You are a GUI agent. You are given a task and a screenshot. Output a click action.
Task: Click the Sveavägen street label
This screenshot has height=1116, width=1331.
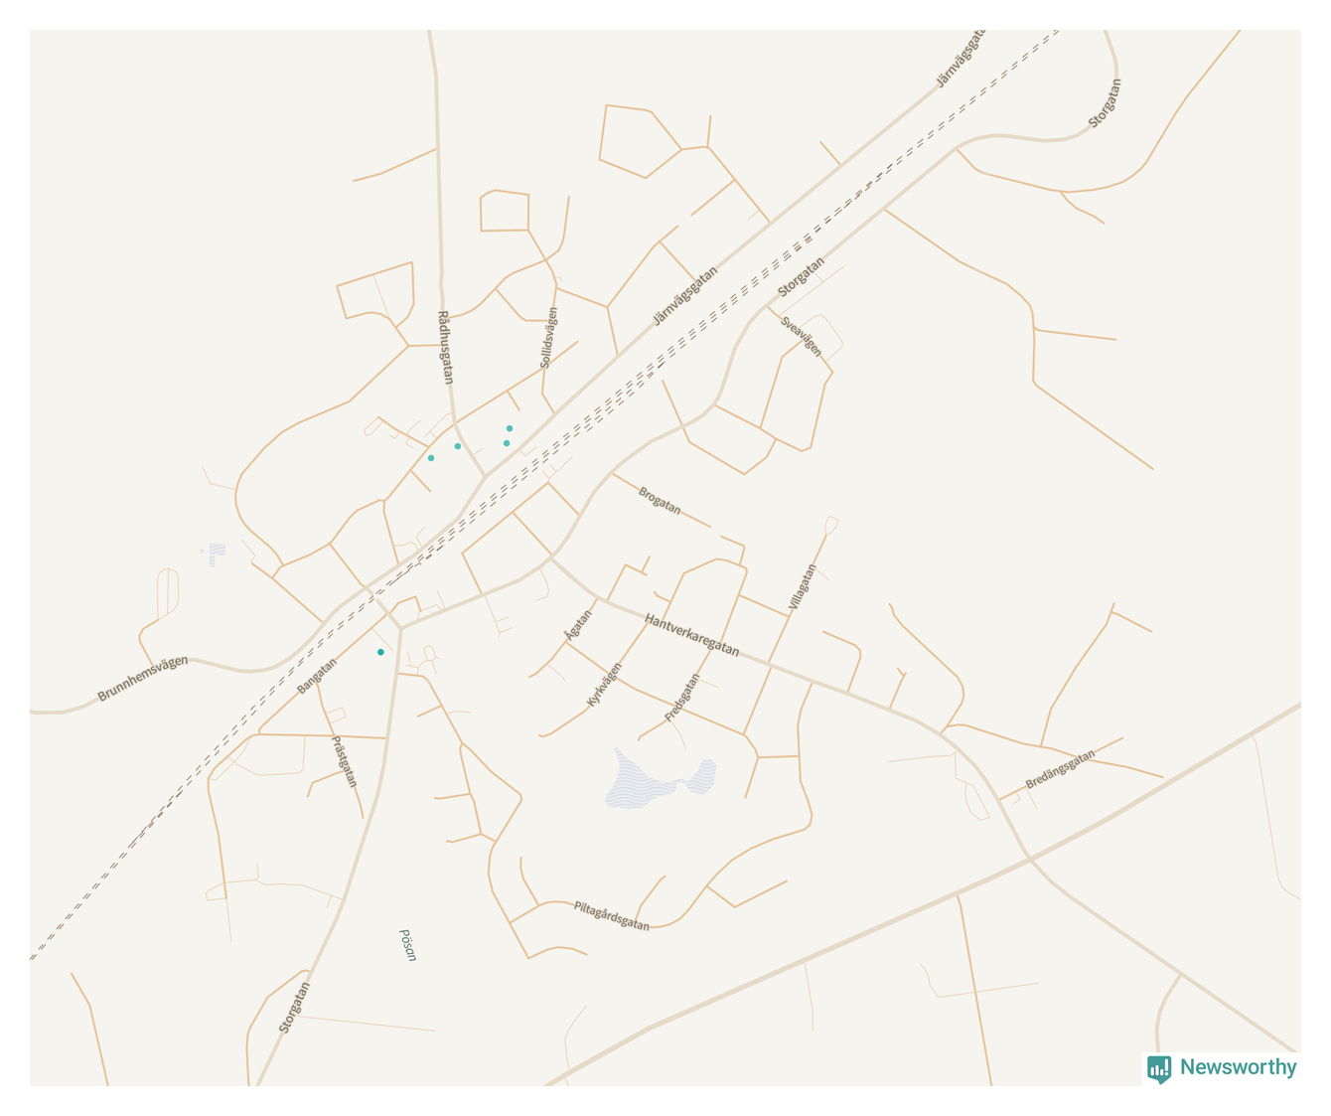click(x=802, y=336)
